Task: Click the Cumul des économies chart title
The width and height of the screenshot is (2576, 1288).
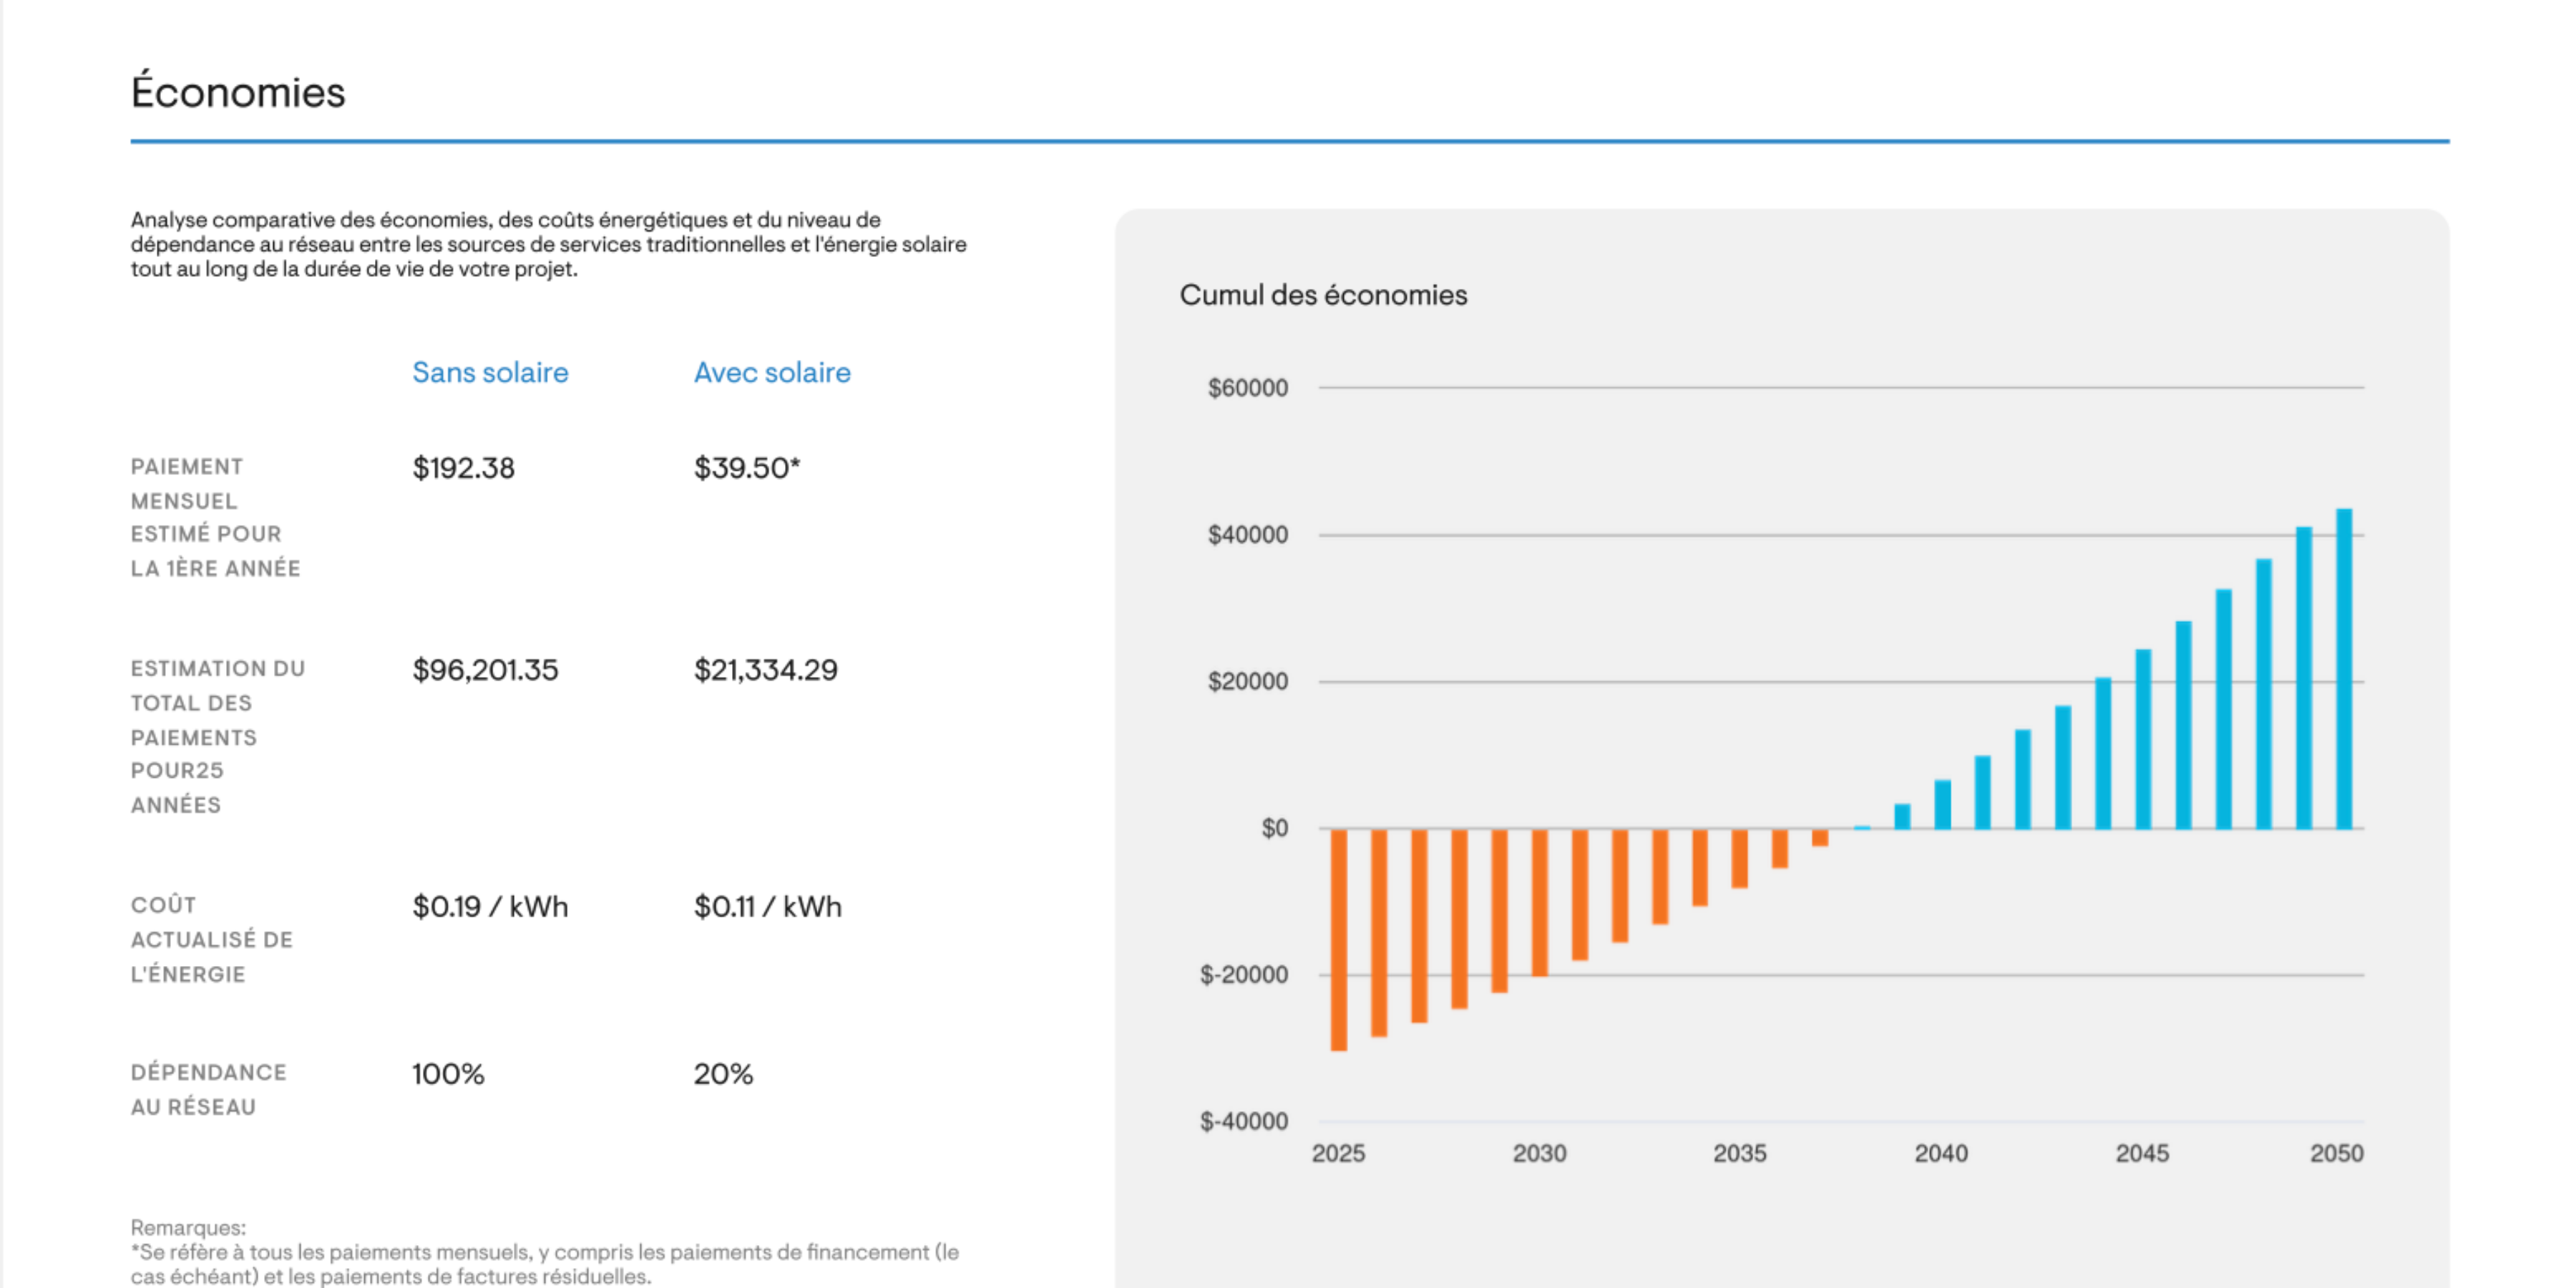Action: click(x=1323, y=295)
